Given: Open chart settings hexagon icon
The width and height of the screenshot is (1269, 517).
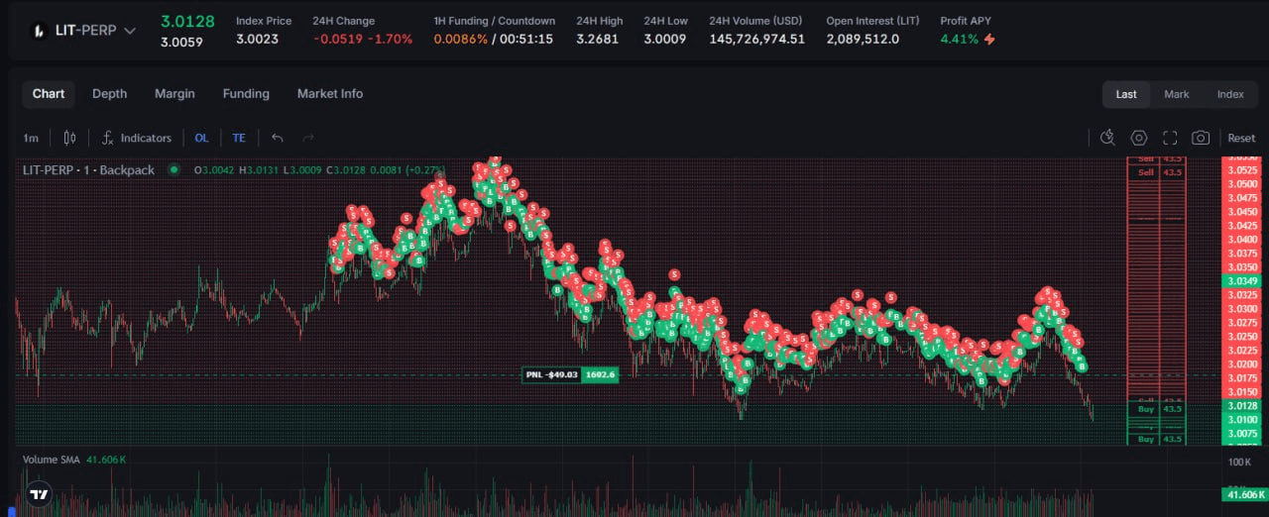Looking at the screenshot, I should point(1139,138).
